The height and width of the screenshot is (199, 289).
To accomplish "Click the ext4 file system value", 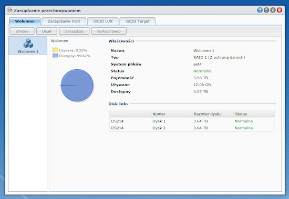I will point(198,64).
